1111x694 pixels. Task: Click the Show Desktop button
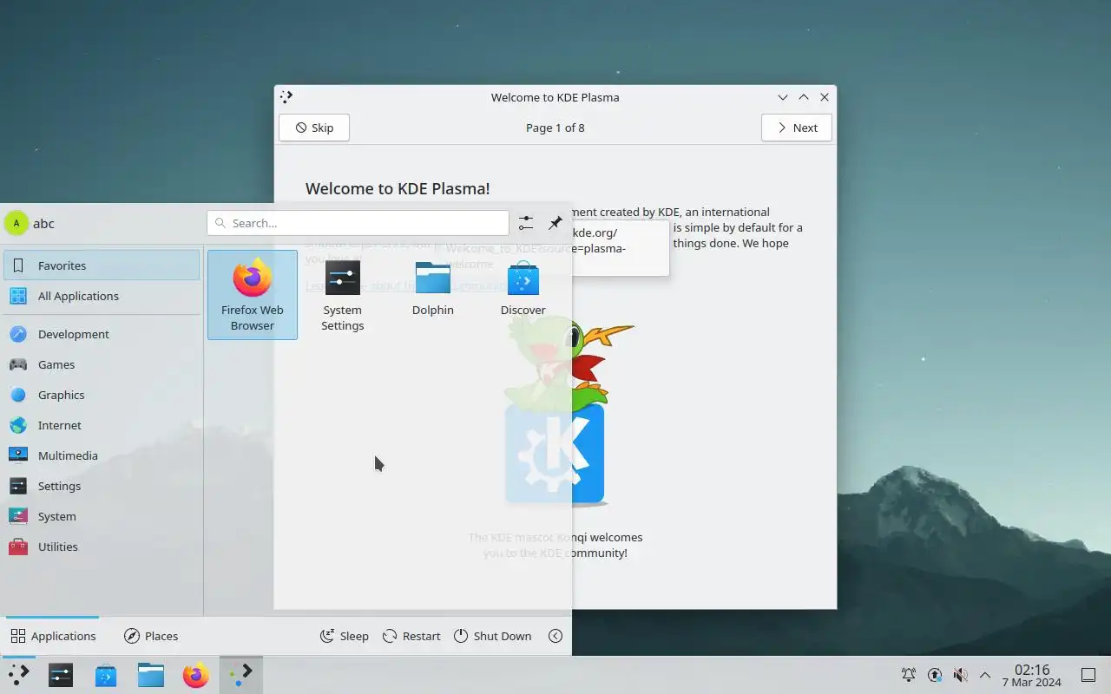click(x=1088, y=675)
